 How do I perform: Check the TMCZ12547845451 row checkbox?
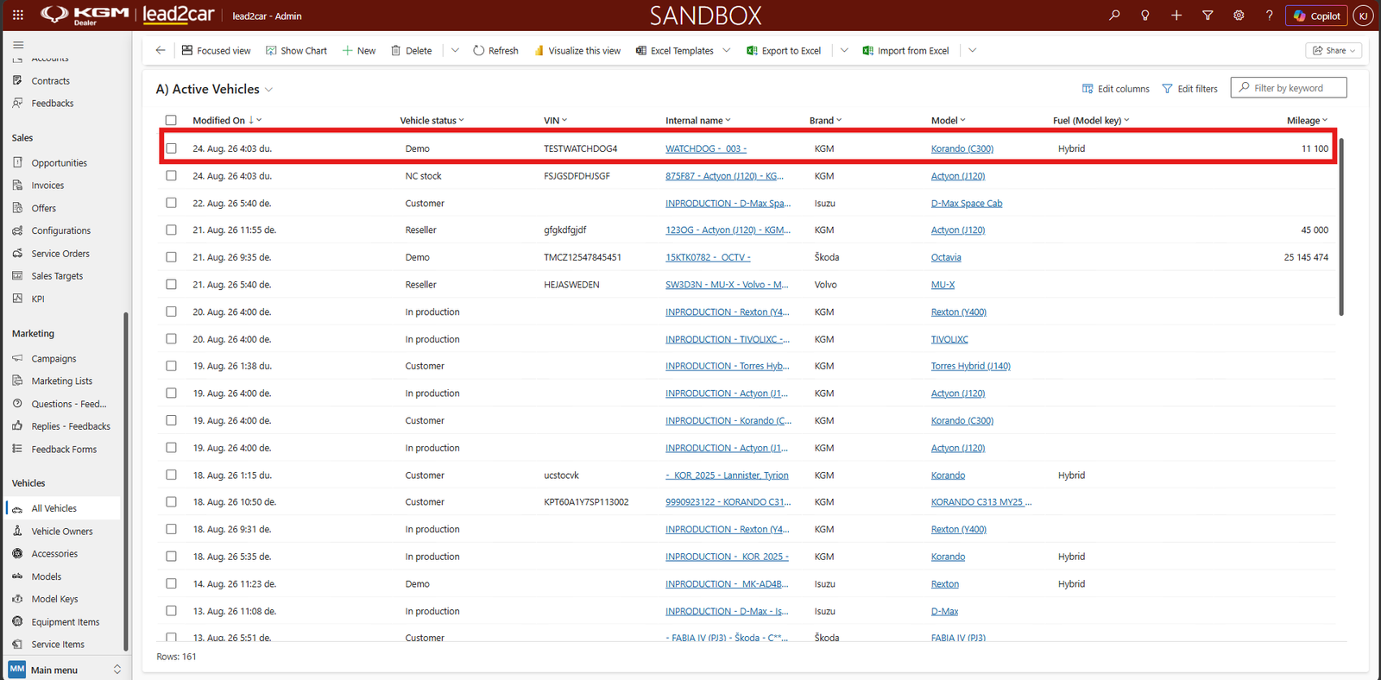tap(171, 257)
